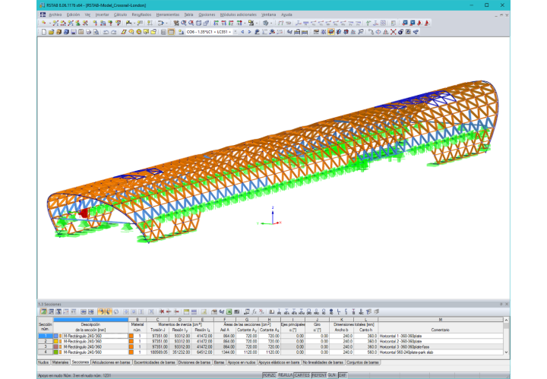
Task: Click the table scrollbar down arrow
Action: point(506,352)
